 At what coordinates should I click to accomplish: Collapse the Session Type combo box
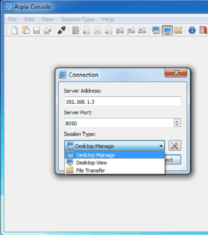(115, 146)
